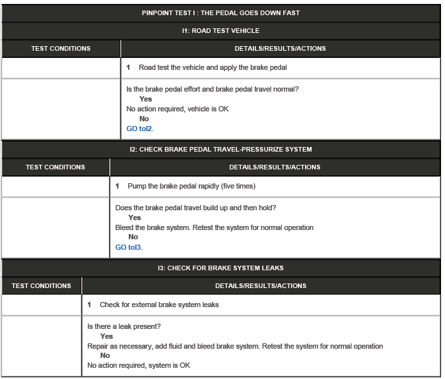The width and height of the screenshot is (445, 379).
Task: Select the "build up and then hold" question
Action: tap(195, 208)
